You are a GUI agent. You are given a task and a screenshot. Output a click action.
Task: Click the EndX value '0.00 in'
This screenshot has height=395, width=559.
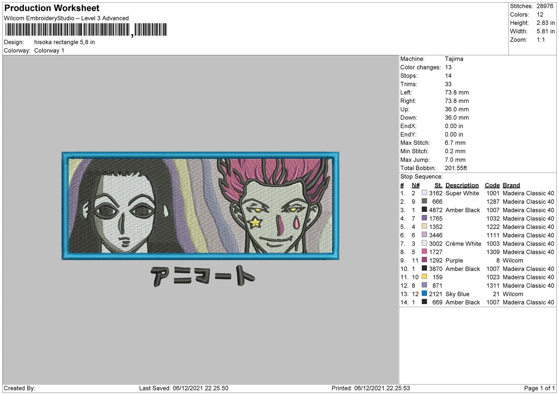coord(454,126)
